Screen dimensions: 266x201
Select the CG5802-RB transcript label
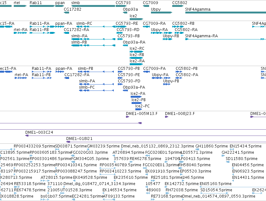click(x=183, y=23)
